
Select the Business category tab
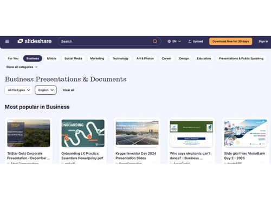pyautogui.click(x=33, y=58)
